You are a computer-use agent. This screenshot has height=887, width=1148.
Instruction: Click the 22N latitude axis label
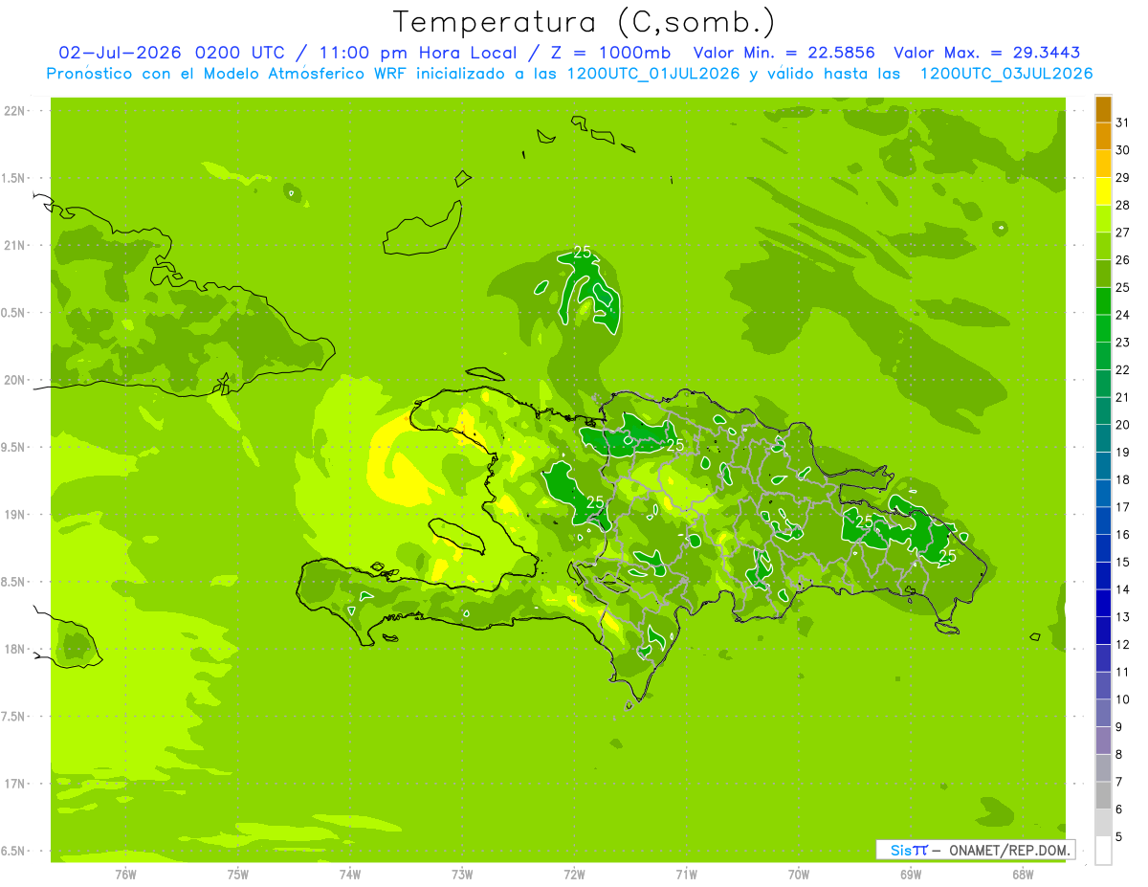(x=15, y=111)
